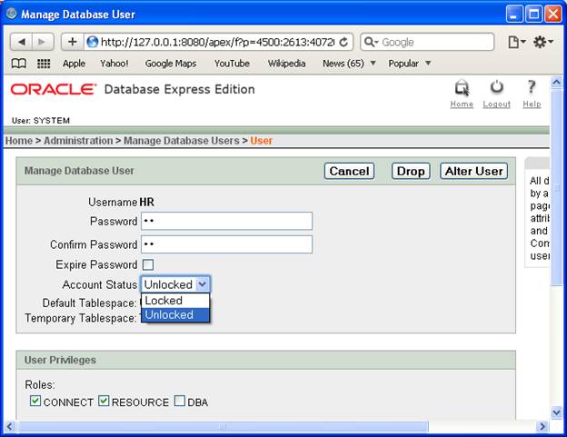The width and height of the screenshot is (567, 437).
Task: Click the Logout power icon
Action: point(496,87)
